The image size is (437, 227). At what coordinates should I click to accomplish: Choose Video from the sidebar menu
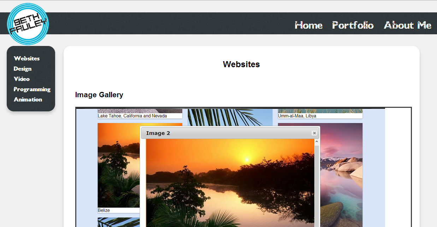click(x=22, y=79)
